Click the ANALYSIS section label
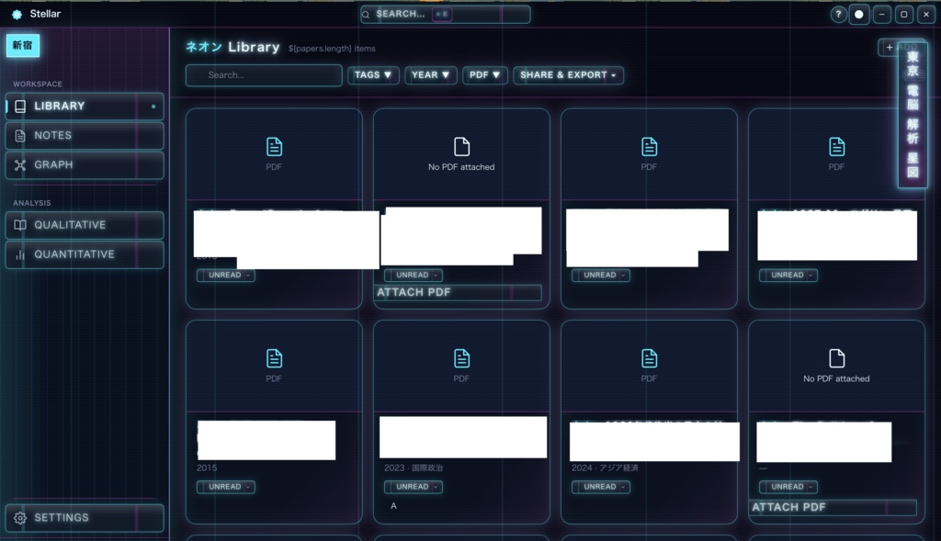This screenshot has height=541, width=941. click(x=32, y=203)
